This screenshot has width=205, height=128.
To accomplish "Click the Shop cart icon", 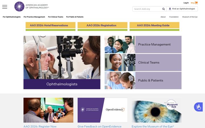I will coord(196,3).
